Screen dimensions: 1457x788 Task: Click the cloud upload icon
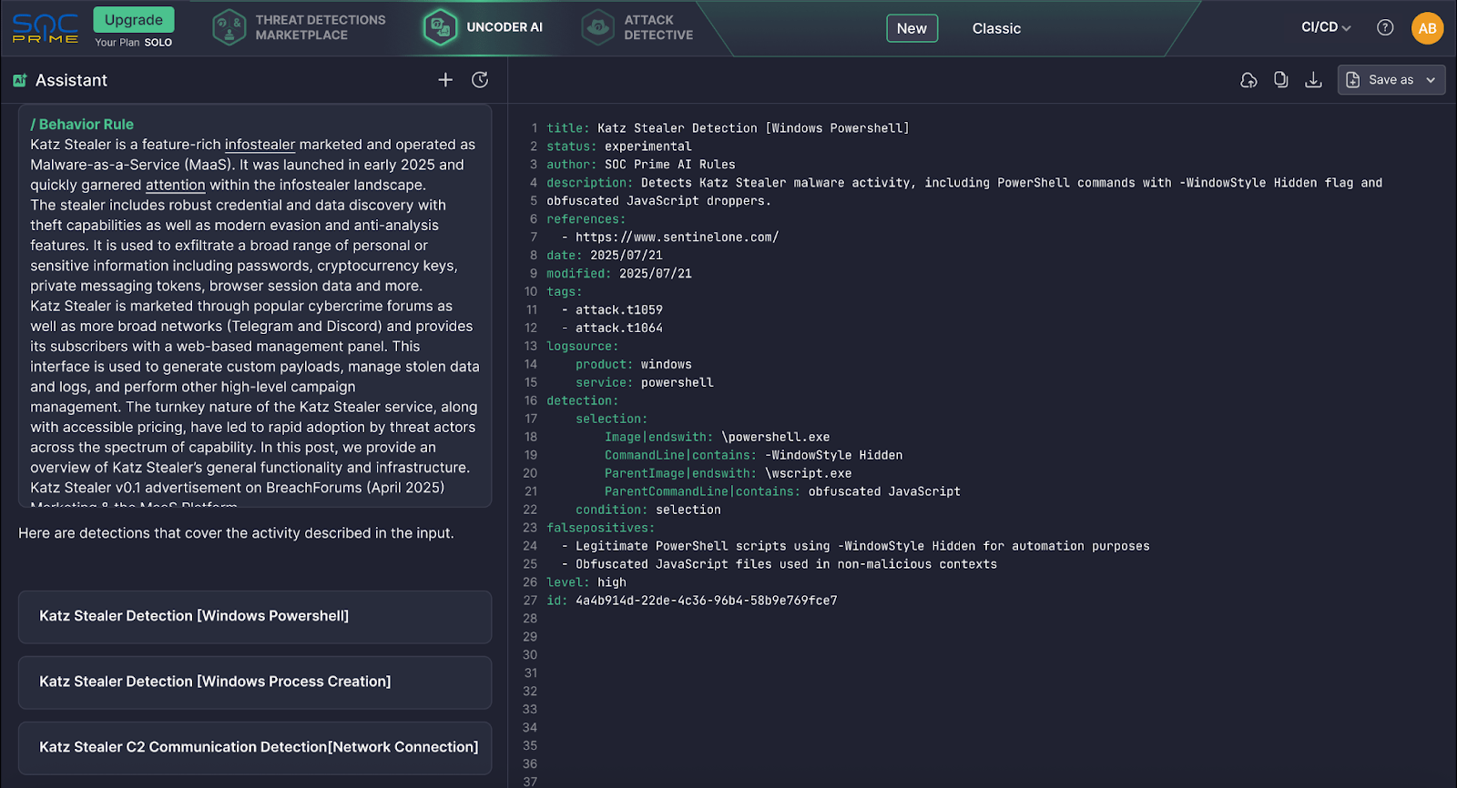coord(1248,80)
